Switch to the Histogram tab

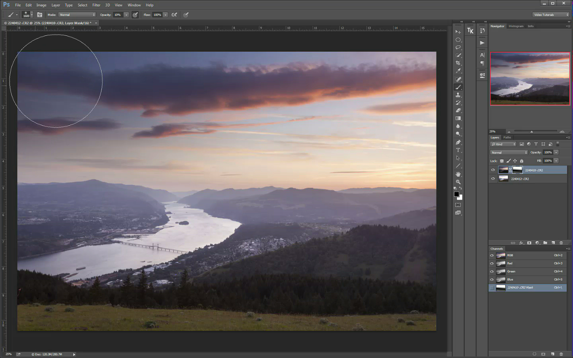click(516, 26)
